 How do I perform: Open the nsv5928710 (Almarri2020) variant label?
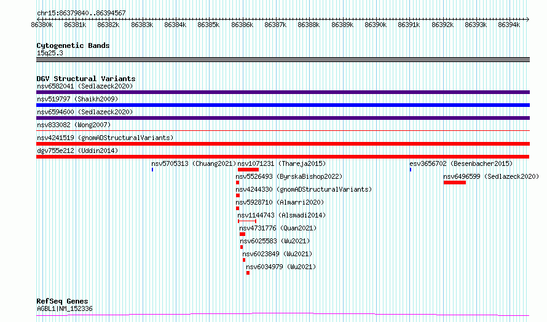tap(280, 202)
